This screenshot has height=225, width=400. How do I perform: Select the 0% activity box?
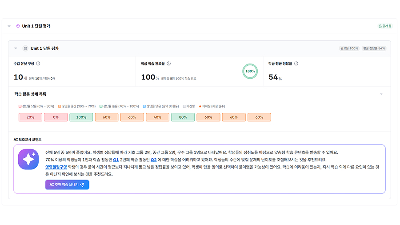56,117
